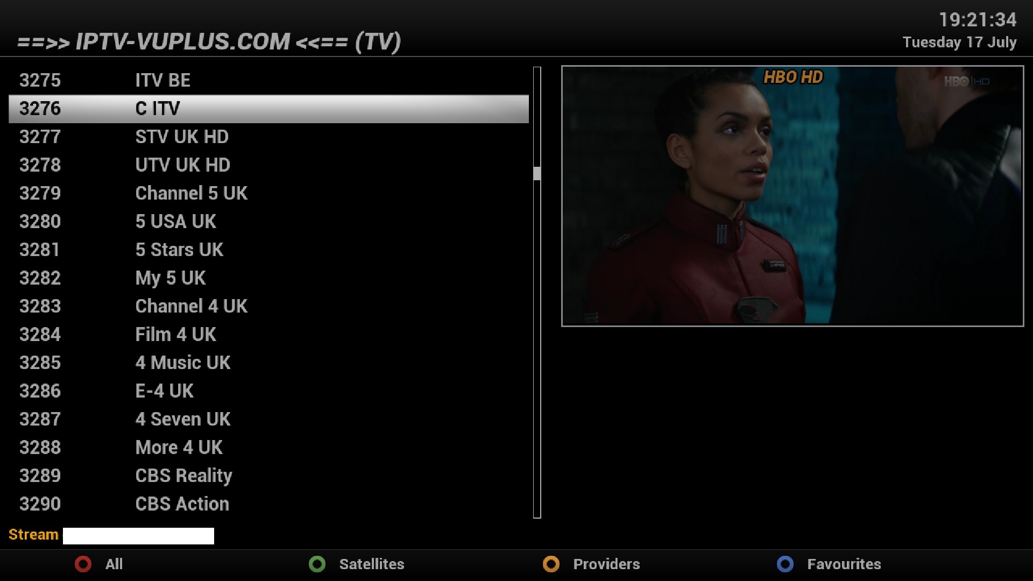The image size is (1033, 581).
Task: Click the channel list scrollbar handle
Action: (x=537, y=173)
